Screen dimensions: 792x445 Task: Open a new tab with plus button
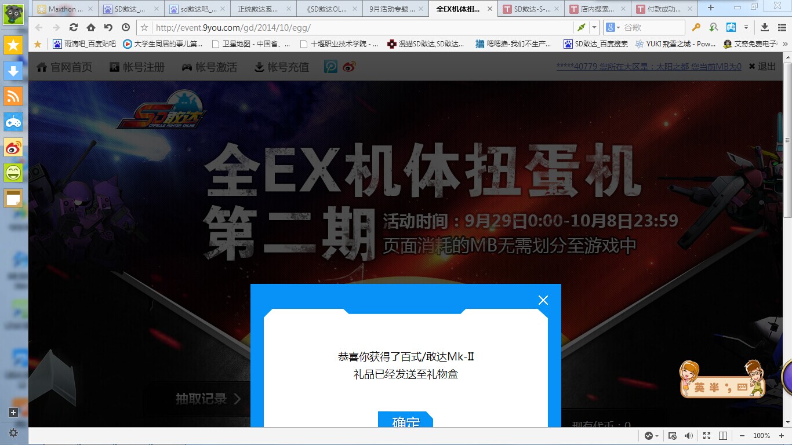[x=711, y=8]
